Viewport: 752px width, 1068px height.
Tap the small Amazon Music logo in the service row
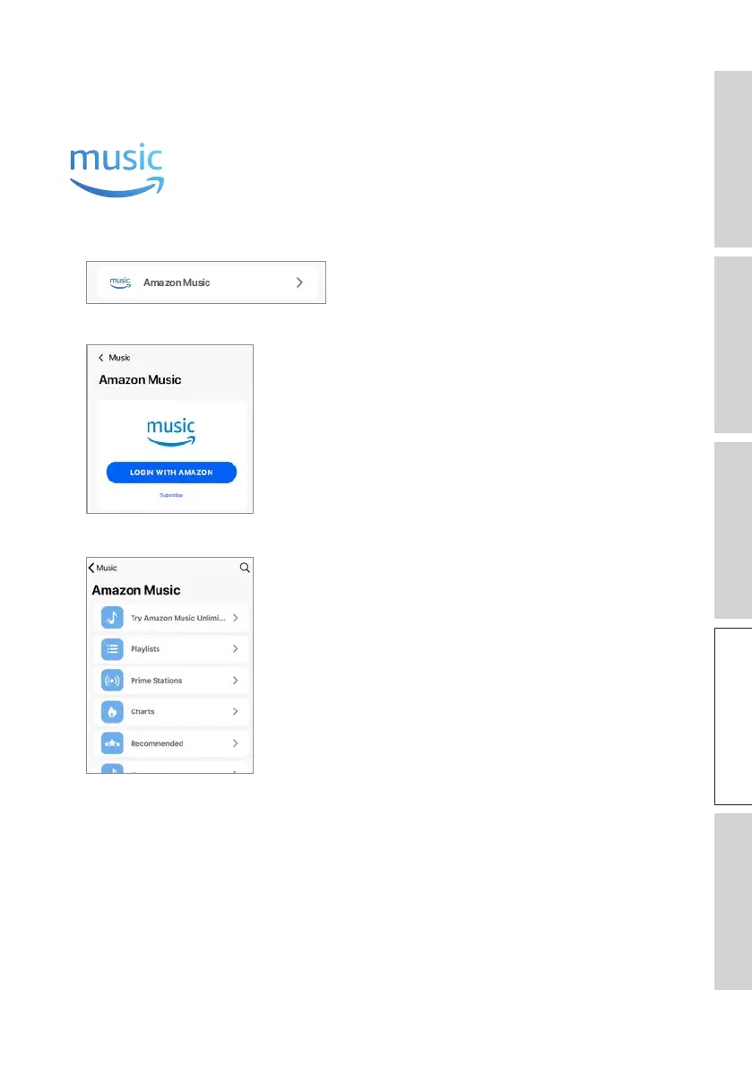[x=120, y=282]
